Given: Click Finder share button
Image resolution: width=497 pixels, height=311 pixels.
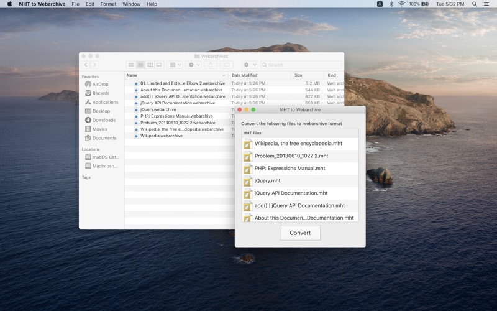Looking at the screenshot, I should (x=211, y=65).
